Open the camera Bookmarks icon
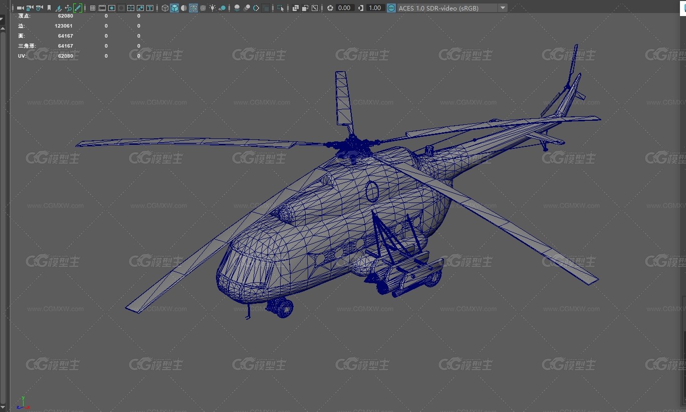The width and height of the screenshot is (686, 412). click(49, 8)
